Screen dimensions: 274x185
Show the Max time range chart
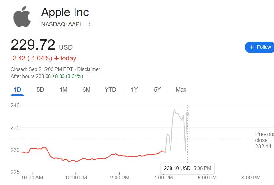coord(181,90)
